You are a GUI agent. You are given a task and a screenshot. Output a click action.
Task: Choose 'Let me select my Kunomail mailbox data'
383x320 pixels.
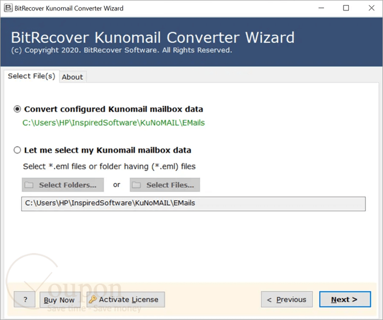[x=17, y=150]
